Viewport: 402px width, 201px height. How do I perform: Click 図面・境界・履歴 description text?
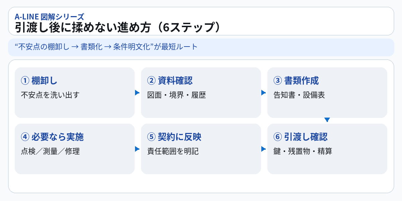pos(177,95)
